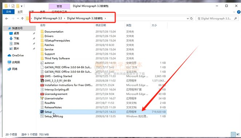This screenshot has height=138, width=241.
Task: Go up one folder level arrow
Action: [22, 18]
